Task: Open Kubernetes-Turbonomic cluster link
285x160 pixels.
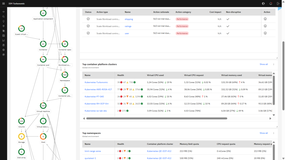Action: coord(96,82)
